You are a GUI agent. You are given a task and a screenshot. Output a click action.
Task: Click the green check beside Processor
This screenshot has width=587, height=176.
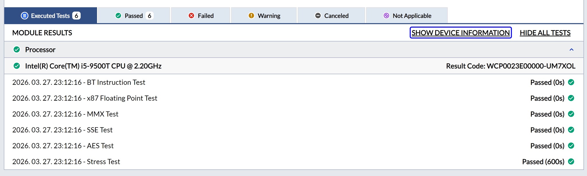[17, 50]
